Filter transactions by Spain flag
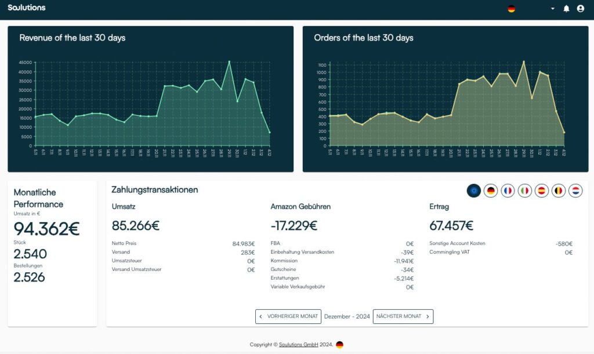The image size is (594, 354). 542,190
